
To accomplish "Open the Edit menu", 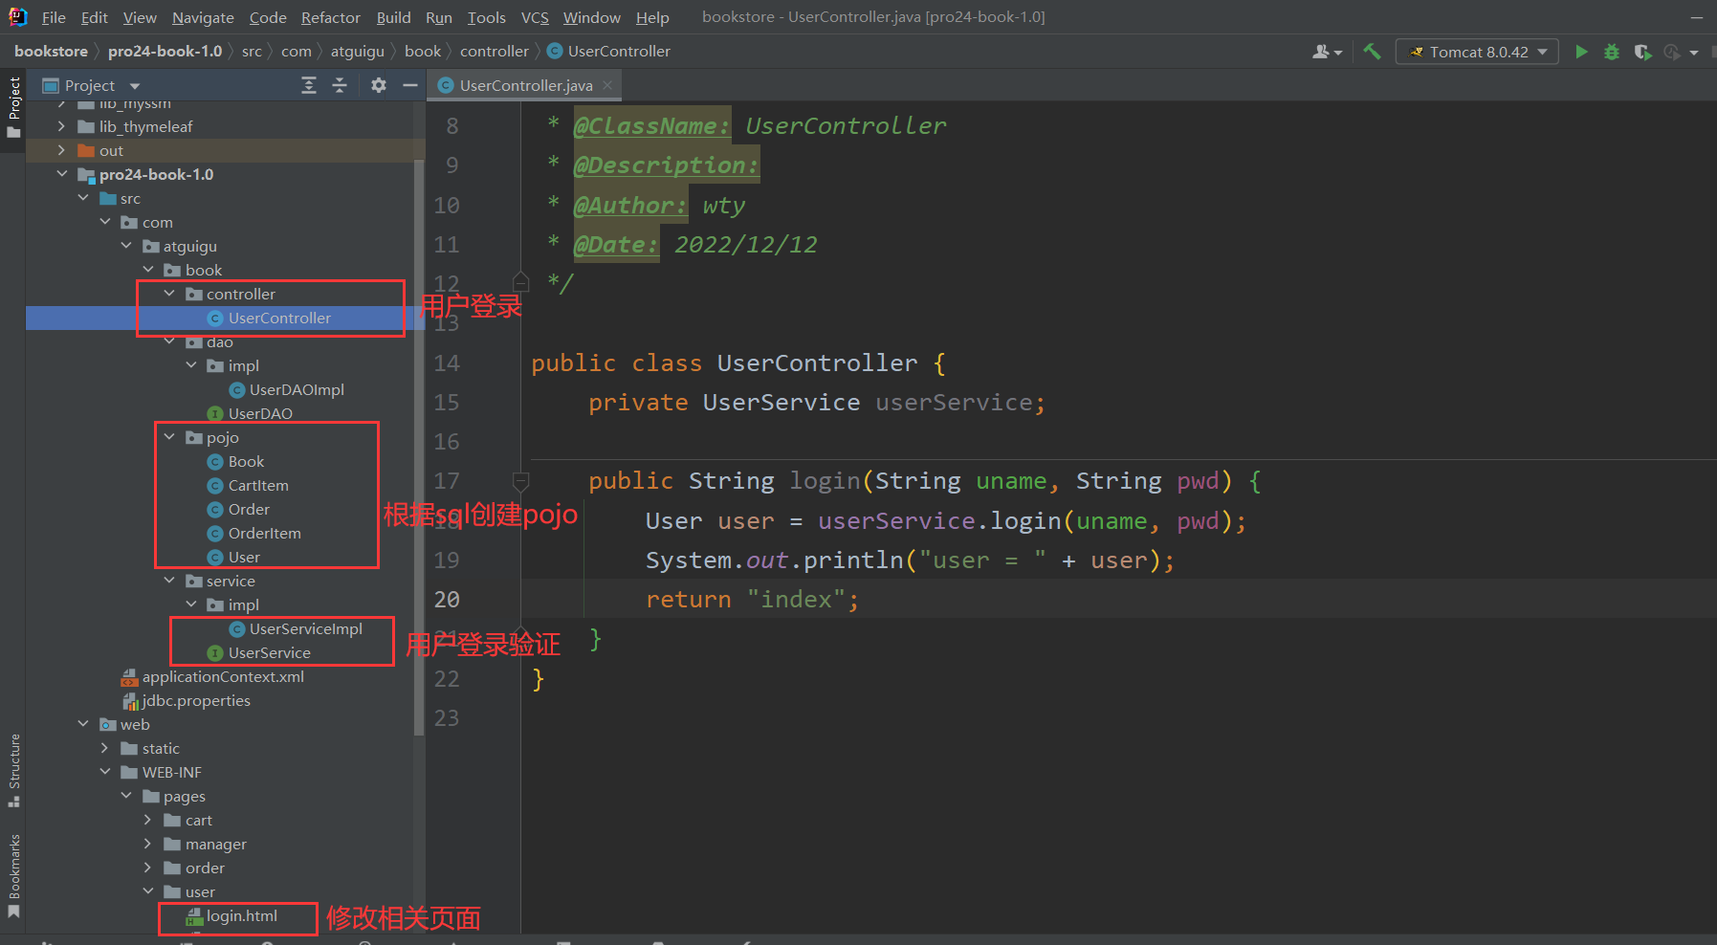I will coord(95,17).
